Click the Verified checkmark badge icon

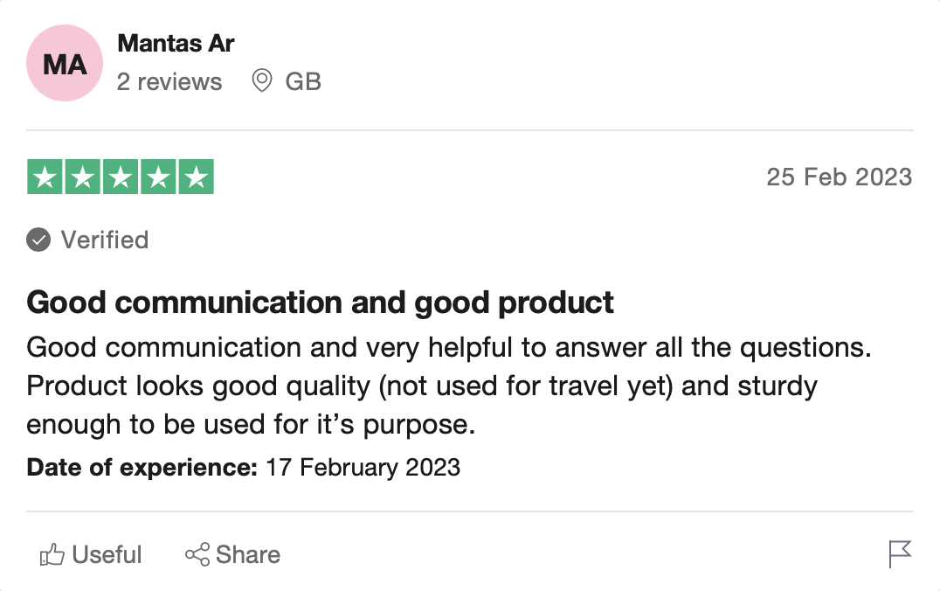(38, 240)
